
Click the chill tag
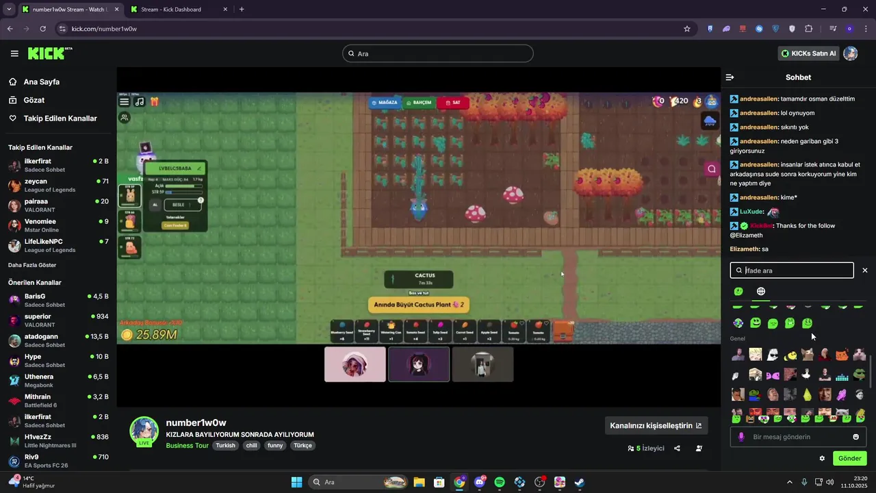pyautogui.click(x=251, y=445)
